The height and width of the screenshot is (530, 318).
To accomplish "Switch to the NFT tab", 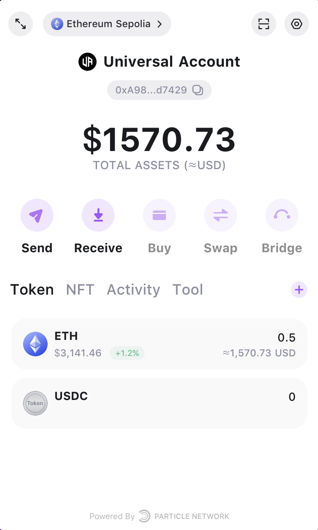I will pyautogui.click(x=80, y=290).
